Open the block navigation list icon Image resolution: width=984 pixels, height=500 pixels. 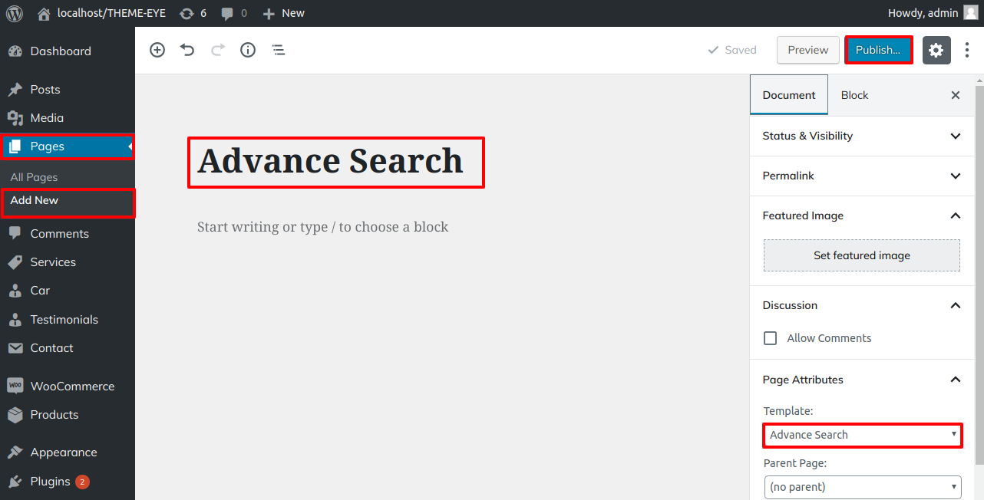tap(279, 50)
